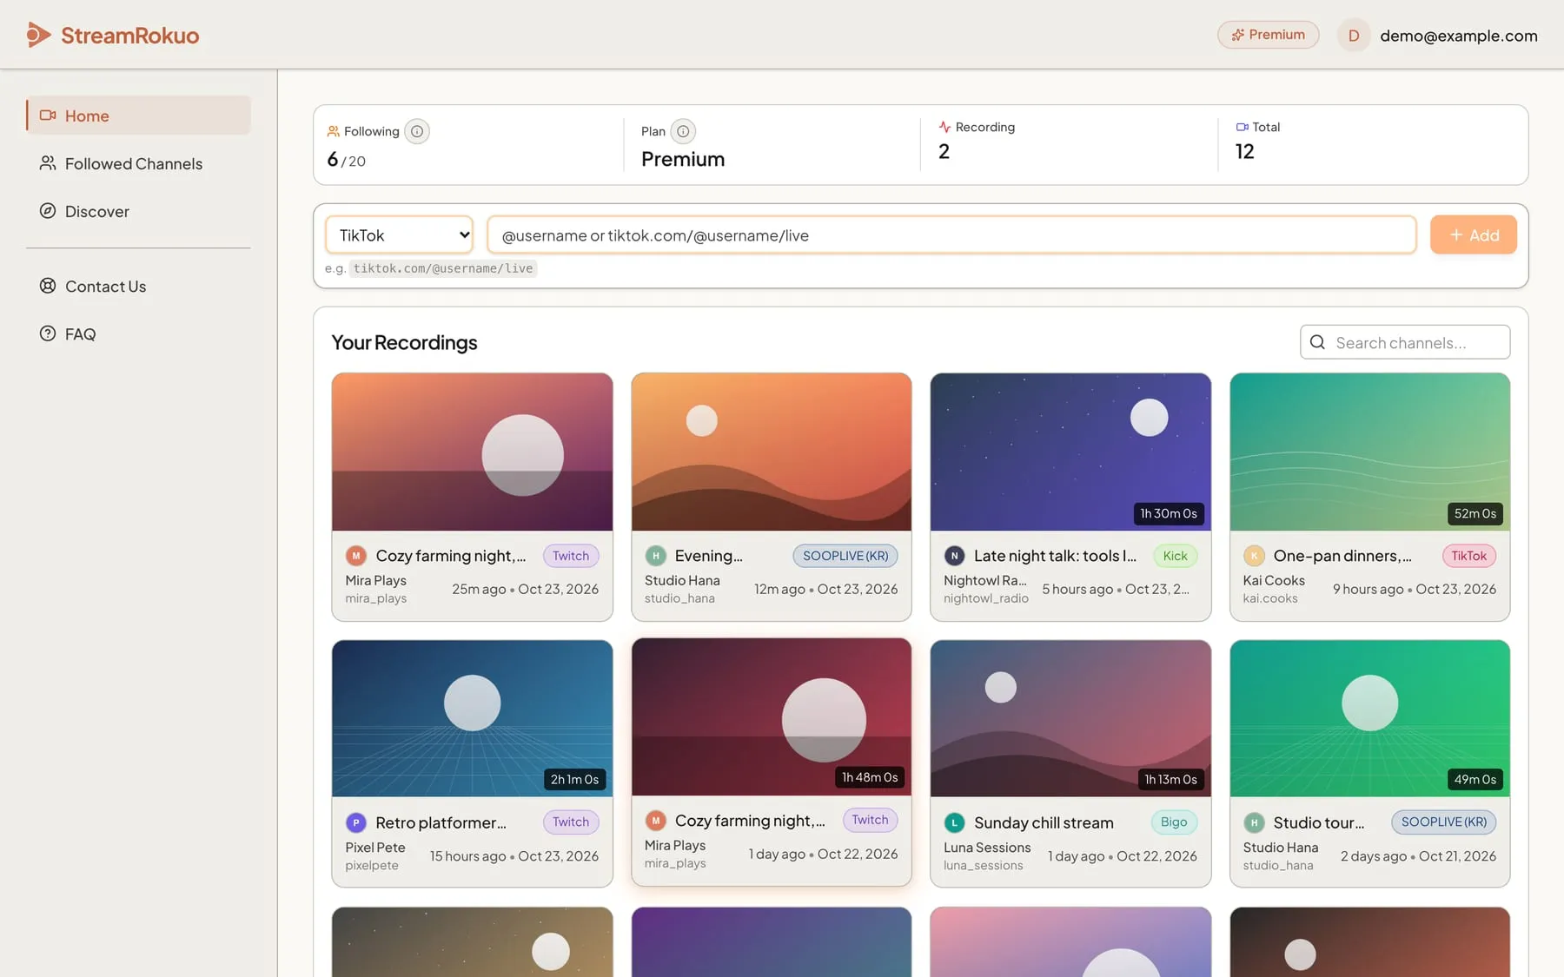Show Following info tooltip icon

click(417, 131)
